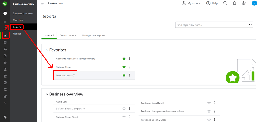Open the apps grid icon in left rail
Screen dimensions: 259x122
[5, 90]
